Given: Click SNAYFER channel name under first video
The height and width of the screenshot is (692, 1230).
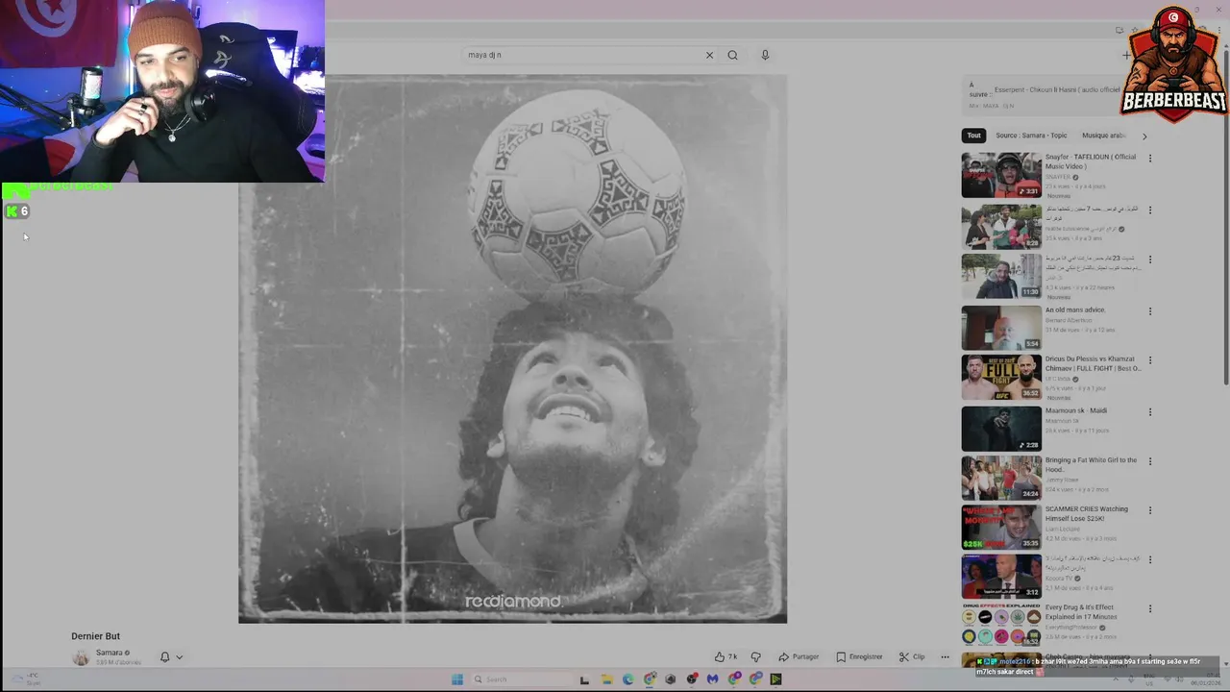Looking at the screenshot, I should tap(1058, 177).
